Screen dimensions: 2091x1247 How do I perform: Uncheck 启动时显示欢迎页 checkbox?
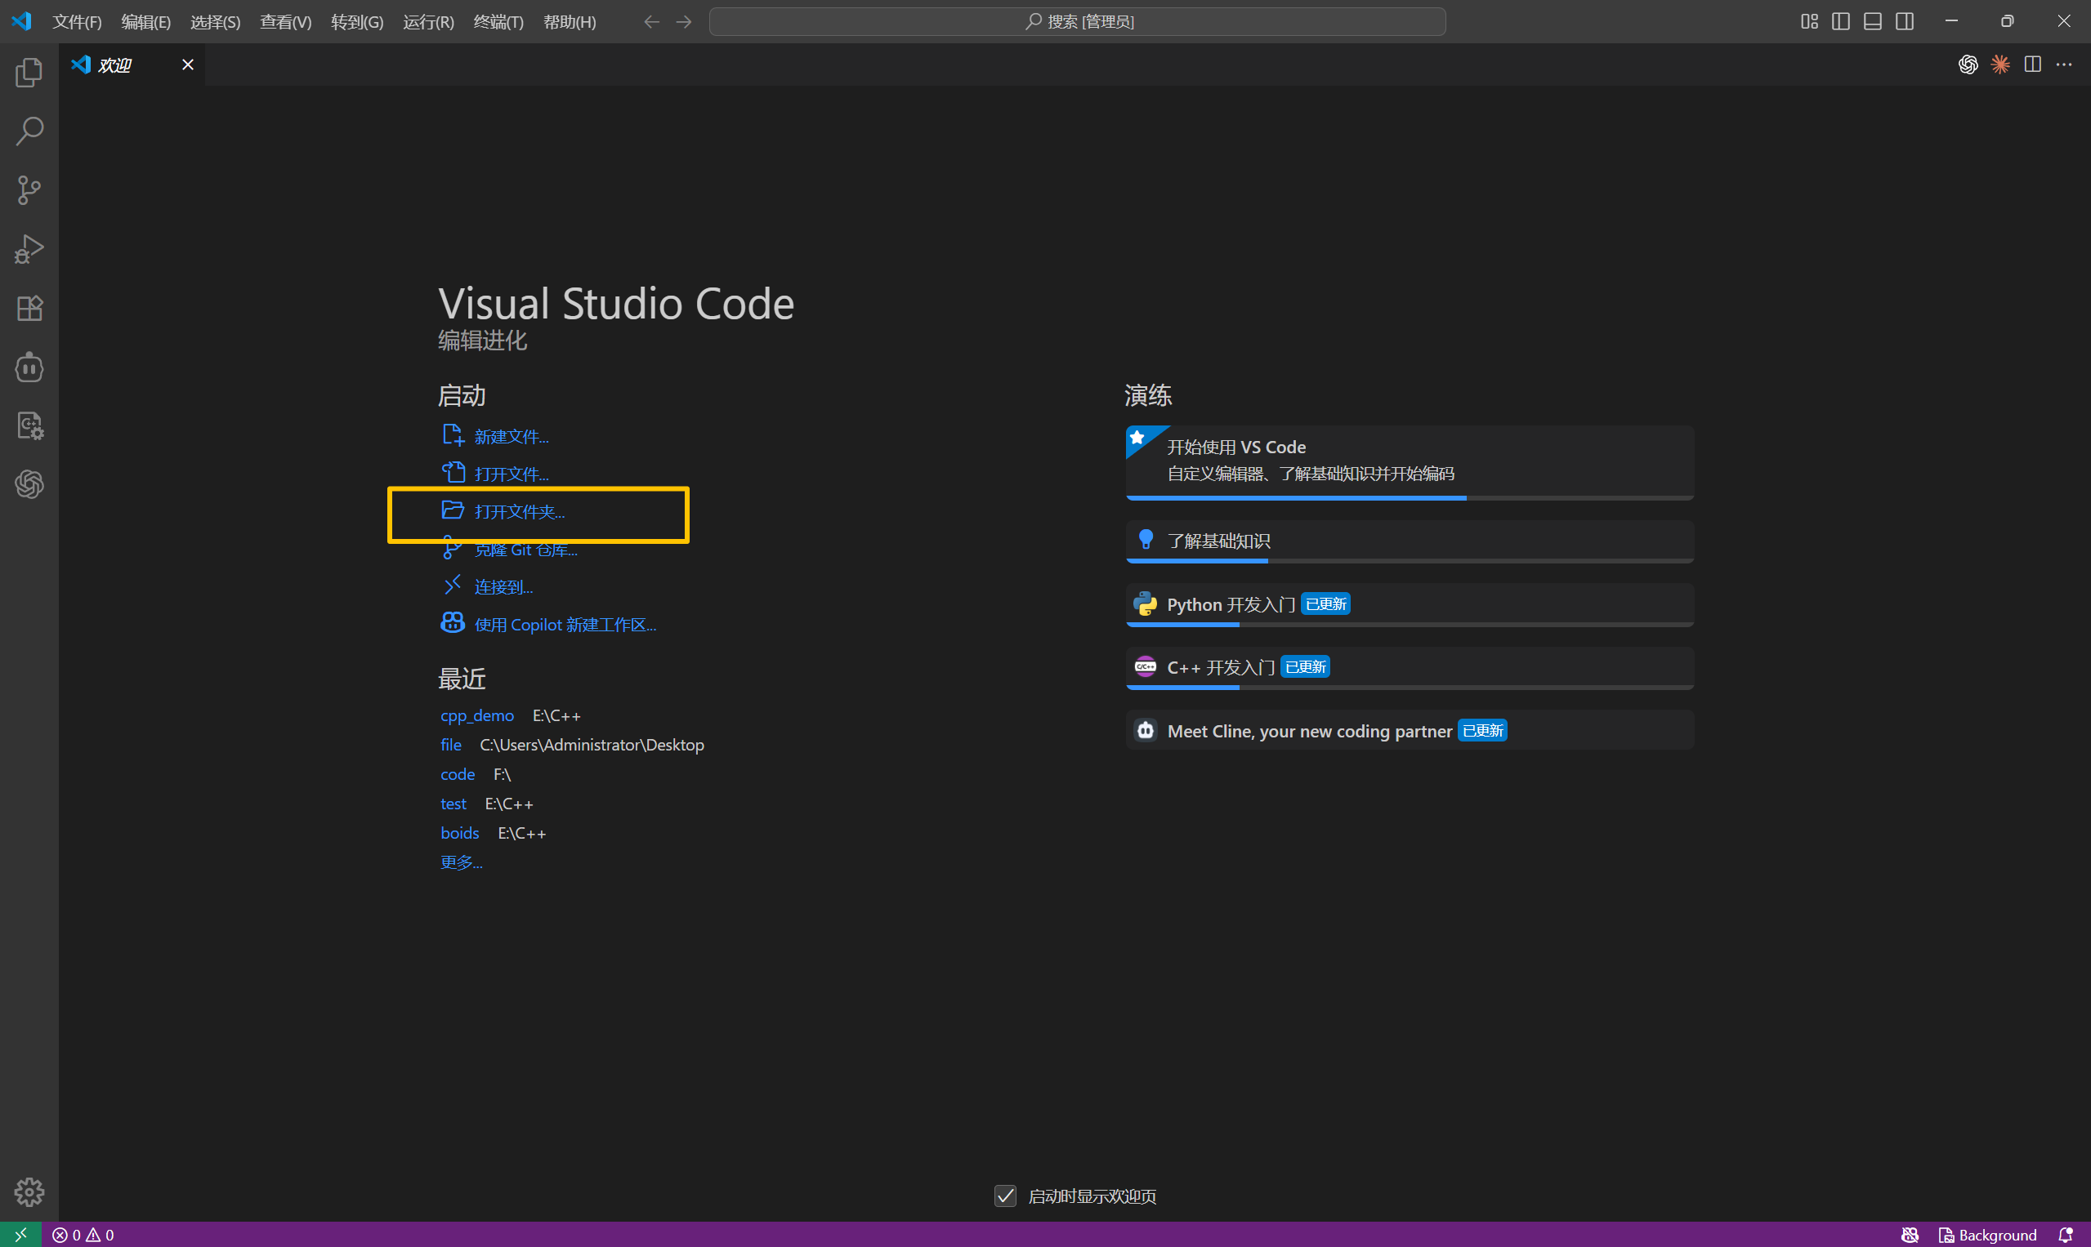(1006, 1195)
